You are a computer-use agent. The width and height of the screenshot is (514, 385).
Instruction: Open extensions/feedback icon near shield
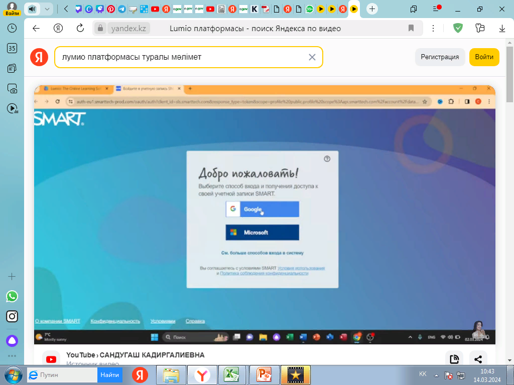480,28
